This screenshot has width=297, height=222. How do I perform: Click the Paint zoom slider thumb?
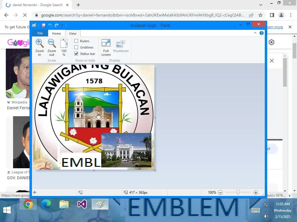coord(238,192)
